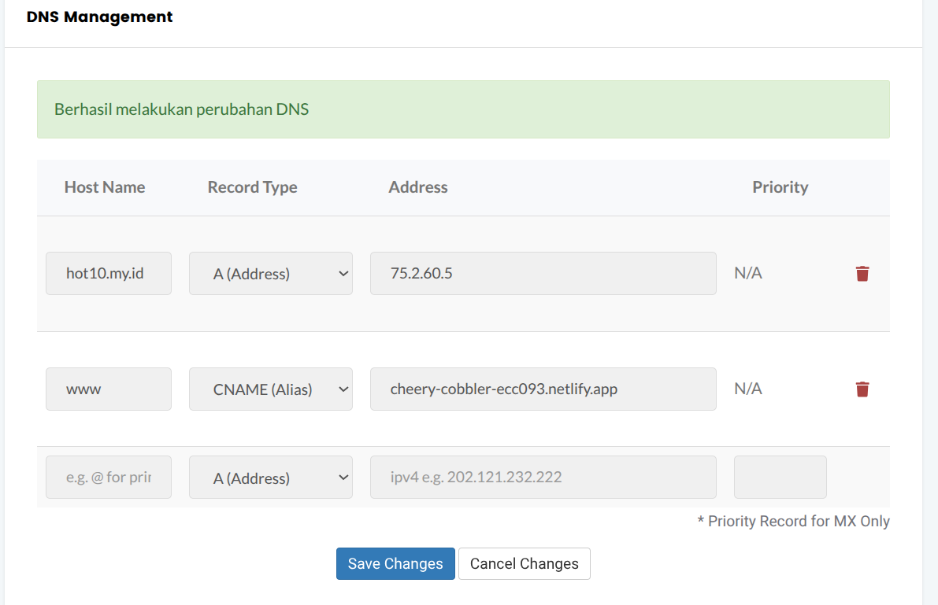Edit the 75.2.60.5 address field

coord(543,273)
